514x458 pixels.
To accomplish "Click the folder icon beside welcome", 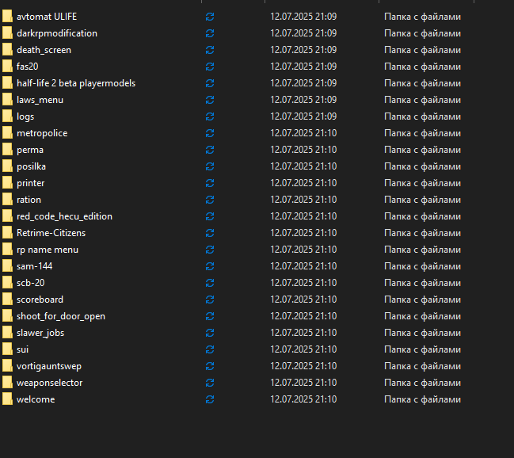I will pos(7,399).
